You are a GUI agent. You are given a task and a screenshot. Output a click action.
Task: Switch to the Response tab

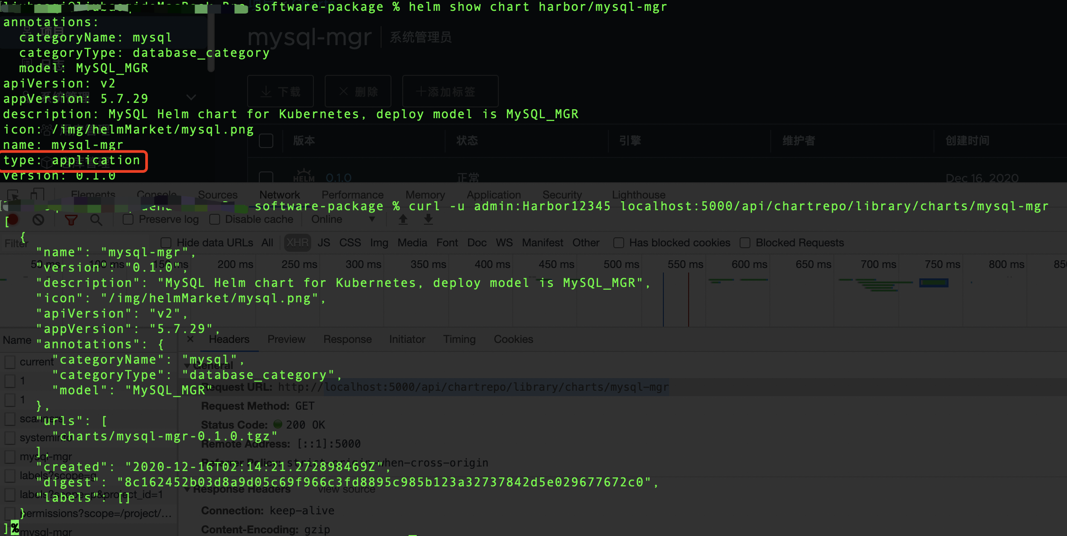[x=347, y=339]
